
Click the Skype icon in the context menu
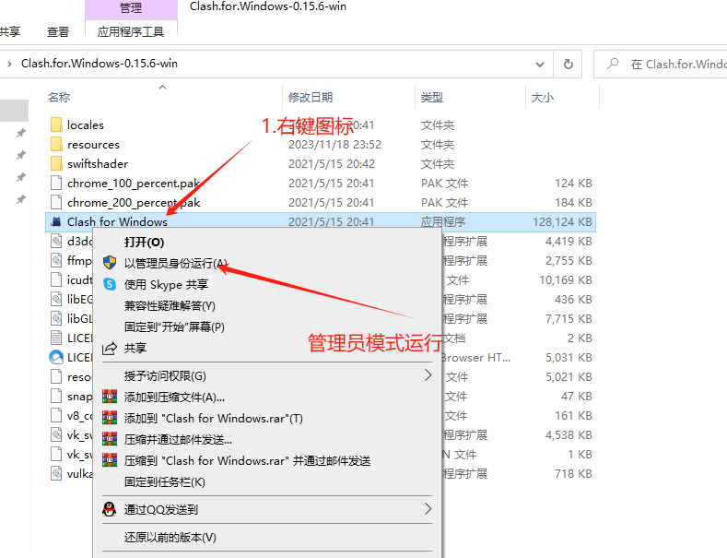tap(110, 284)
